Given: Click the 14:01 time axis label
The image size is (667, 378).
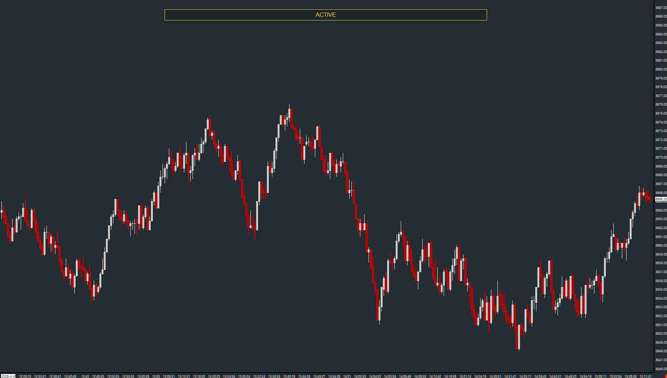Looking at the screenshot, I should tap(347, 376).
